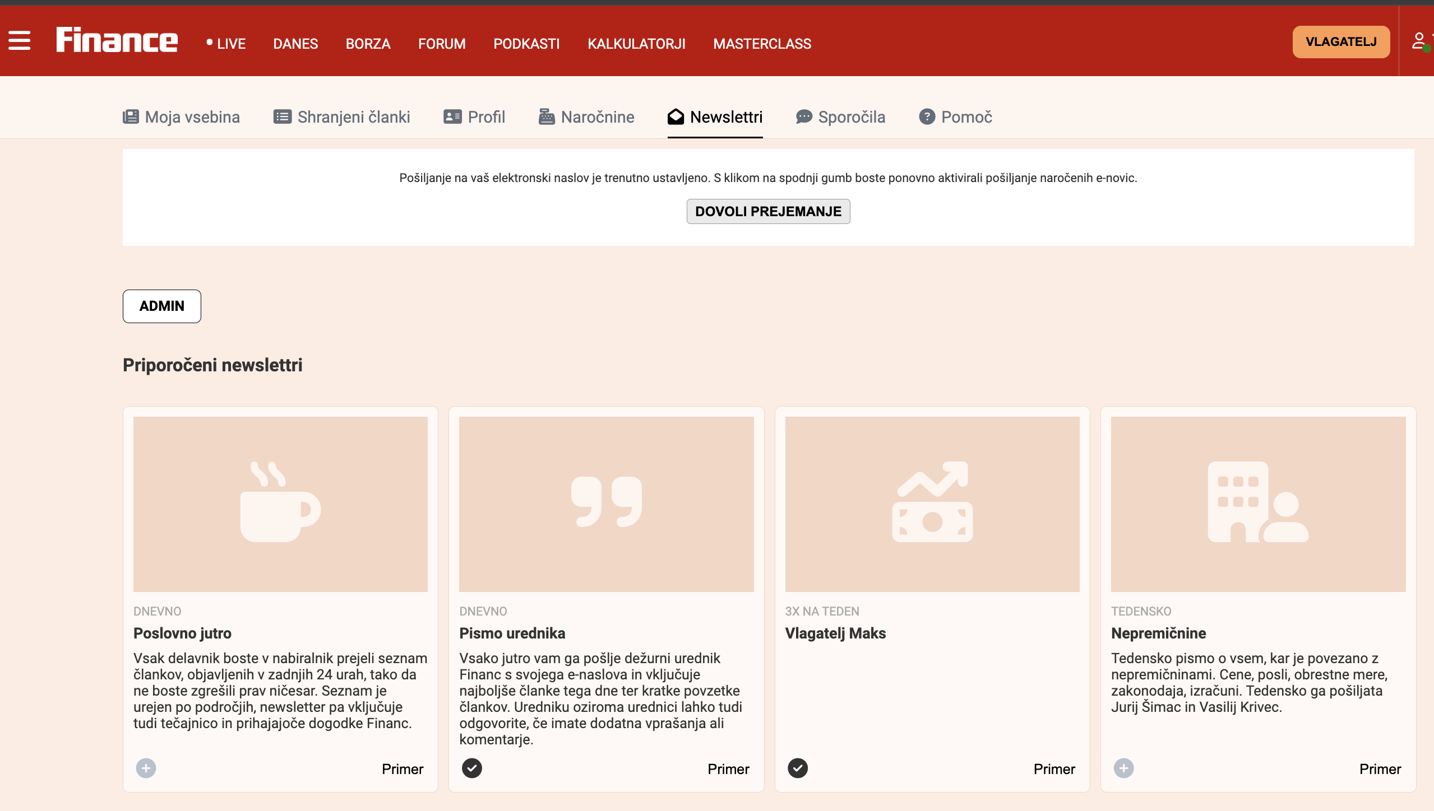Click the VLAGATELJ button
Screen dimensions: 1434x811
click(x=1341, y=41)
